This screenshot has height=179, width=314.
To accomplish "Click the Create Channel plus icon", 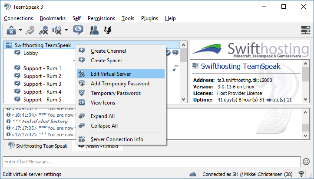I will [x=82, y=51].
